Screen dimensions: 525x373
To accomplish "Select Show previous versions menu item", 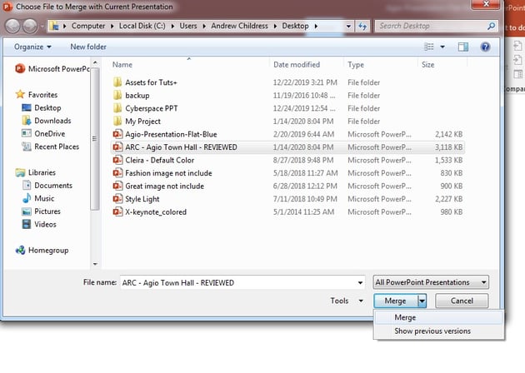I will click(432, 331).
